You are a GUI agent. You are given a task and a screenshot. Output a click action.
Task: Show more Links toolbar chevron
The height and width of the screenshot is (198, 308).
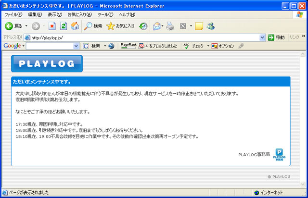(x=304, y=36)
